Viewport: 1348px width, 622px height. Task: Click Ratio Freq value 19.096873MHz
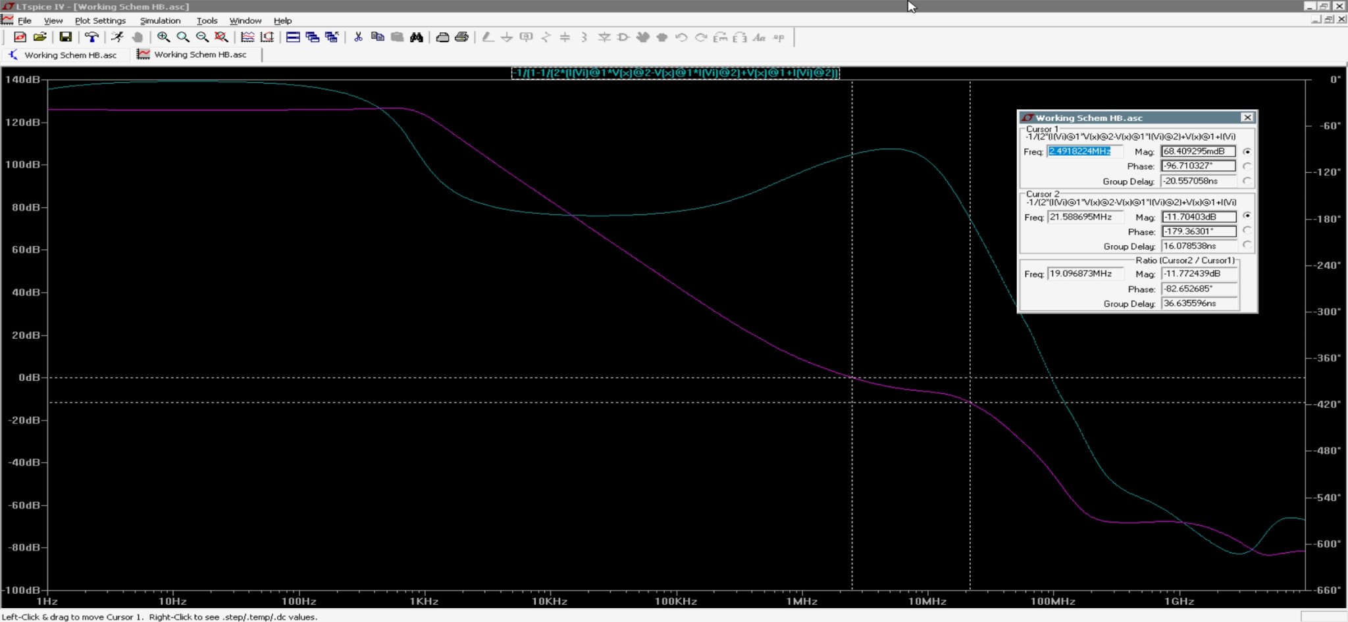click(x=1084, y=274)
